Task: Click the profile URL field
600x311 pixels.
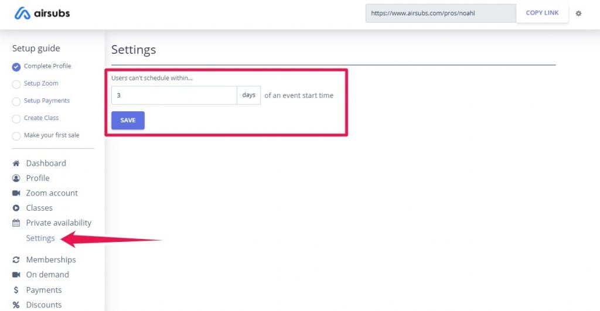Action: coord(441,13)
